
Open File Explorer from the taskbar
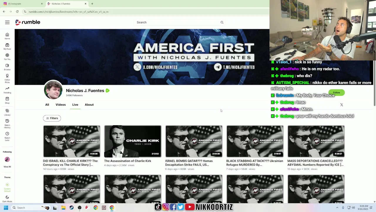63,208
